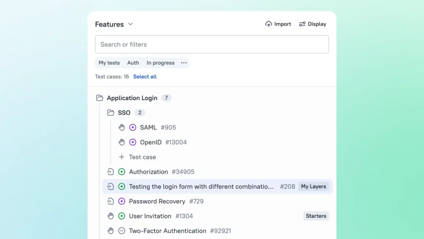Click the Display sliders icon

tap(302, 24)
